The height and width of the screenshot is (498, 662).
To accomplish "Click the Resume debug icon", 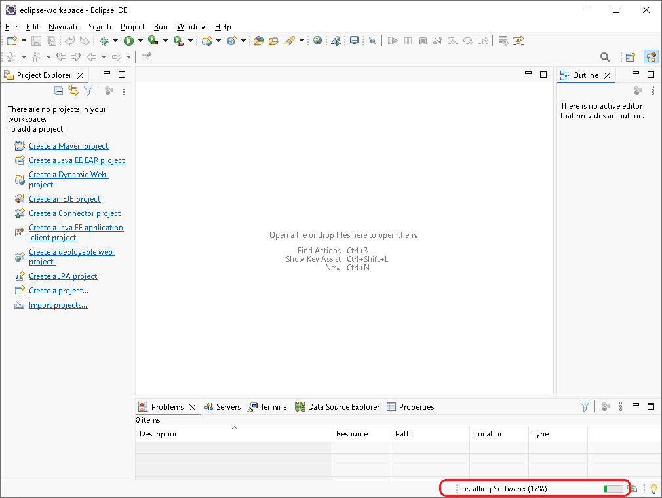I will [393, 41].
